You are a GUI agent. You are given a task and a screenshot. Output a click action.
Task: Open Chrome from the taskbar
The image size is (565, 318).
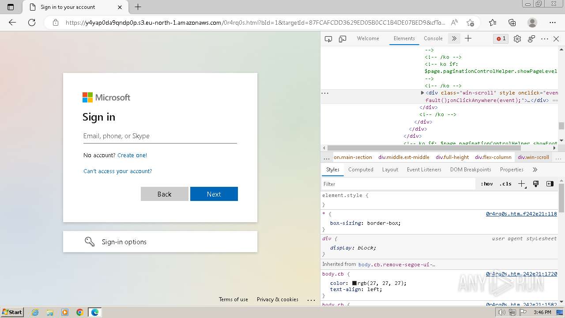click(x=80, y=312)
